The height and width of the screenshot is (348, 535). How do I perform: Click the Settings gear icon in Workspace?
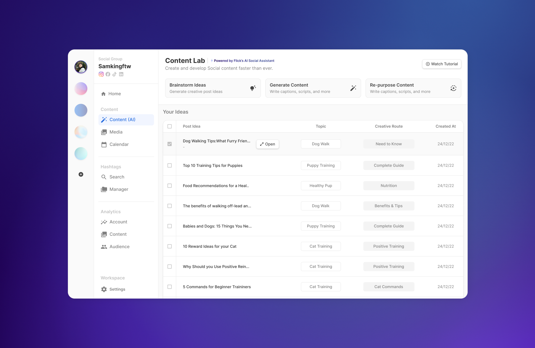pos(104,289)
